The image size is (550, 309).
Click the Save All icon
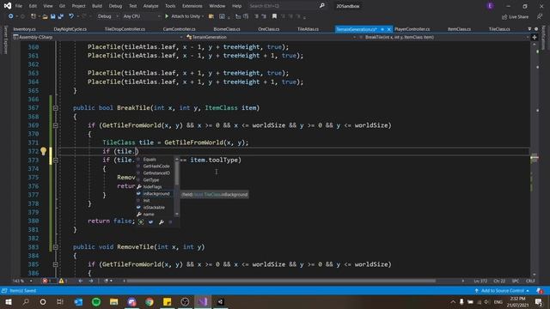pos(61,16)
